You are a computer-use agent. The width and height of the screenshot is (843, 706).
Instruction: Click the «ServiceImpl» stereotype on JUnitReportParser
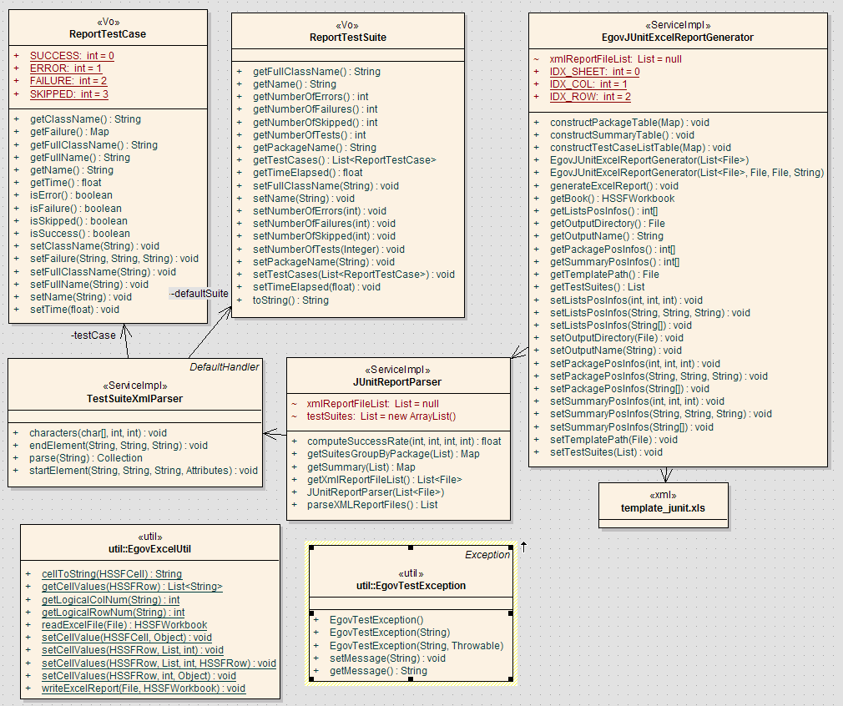[x=398, y=369]
